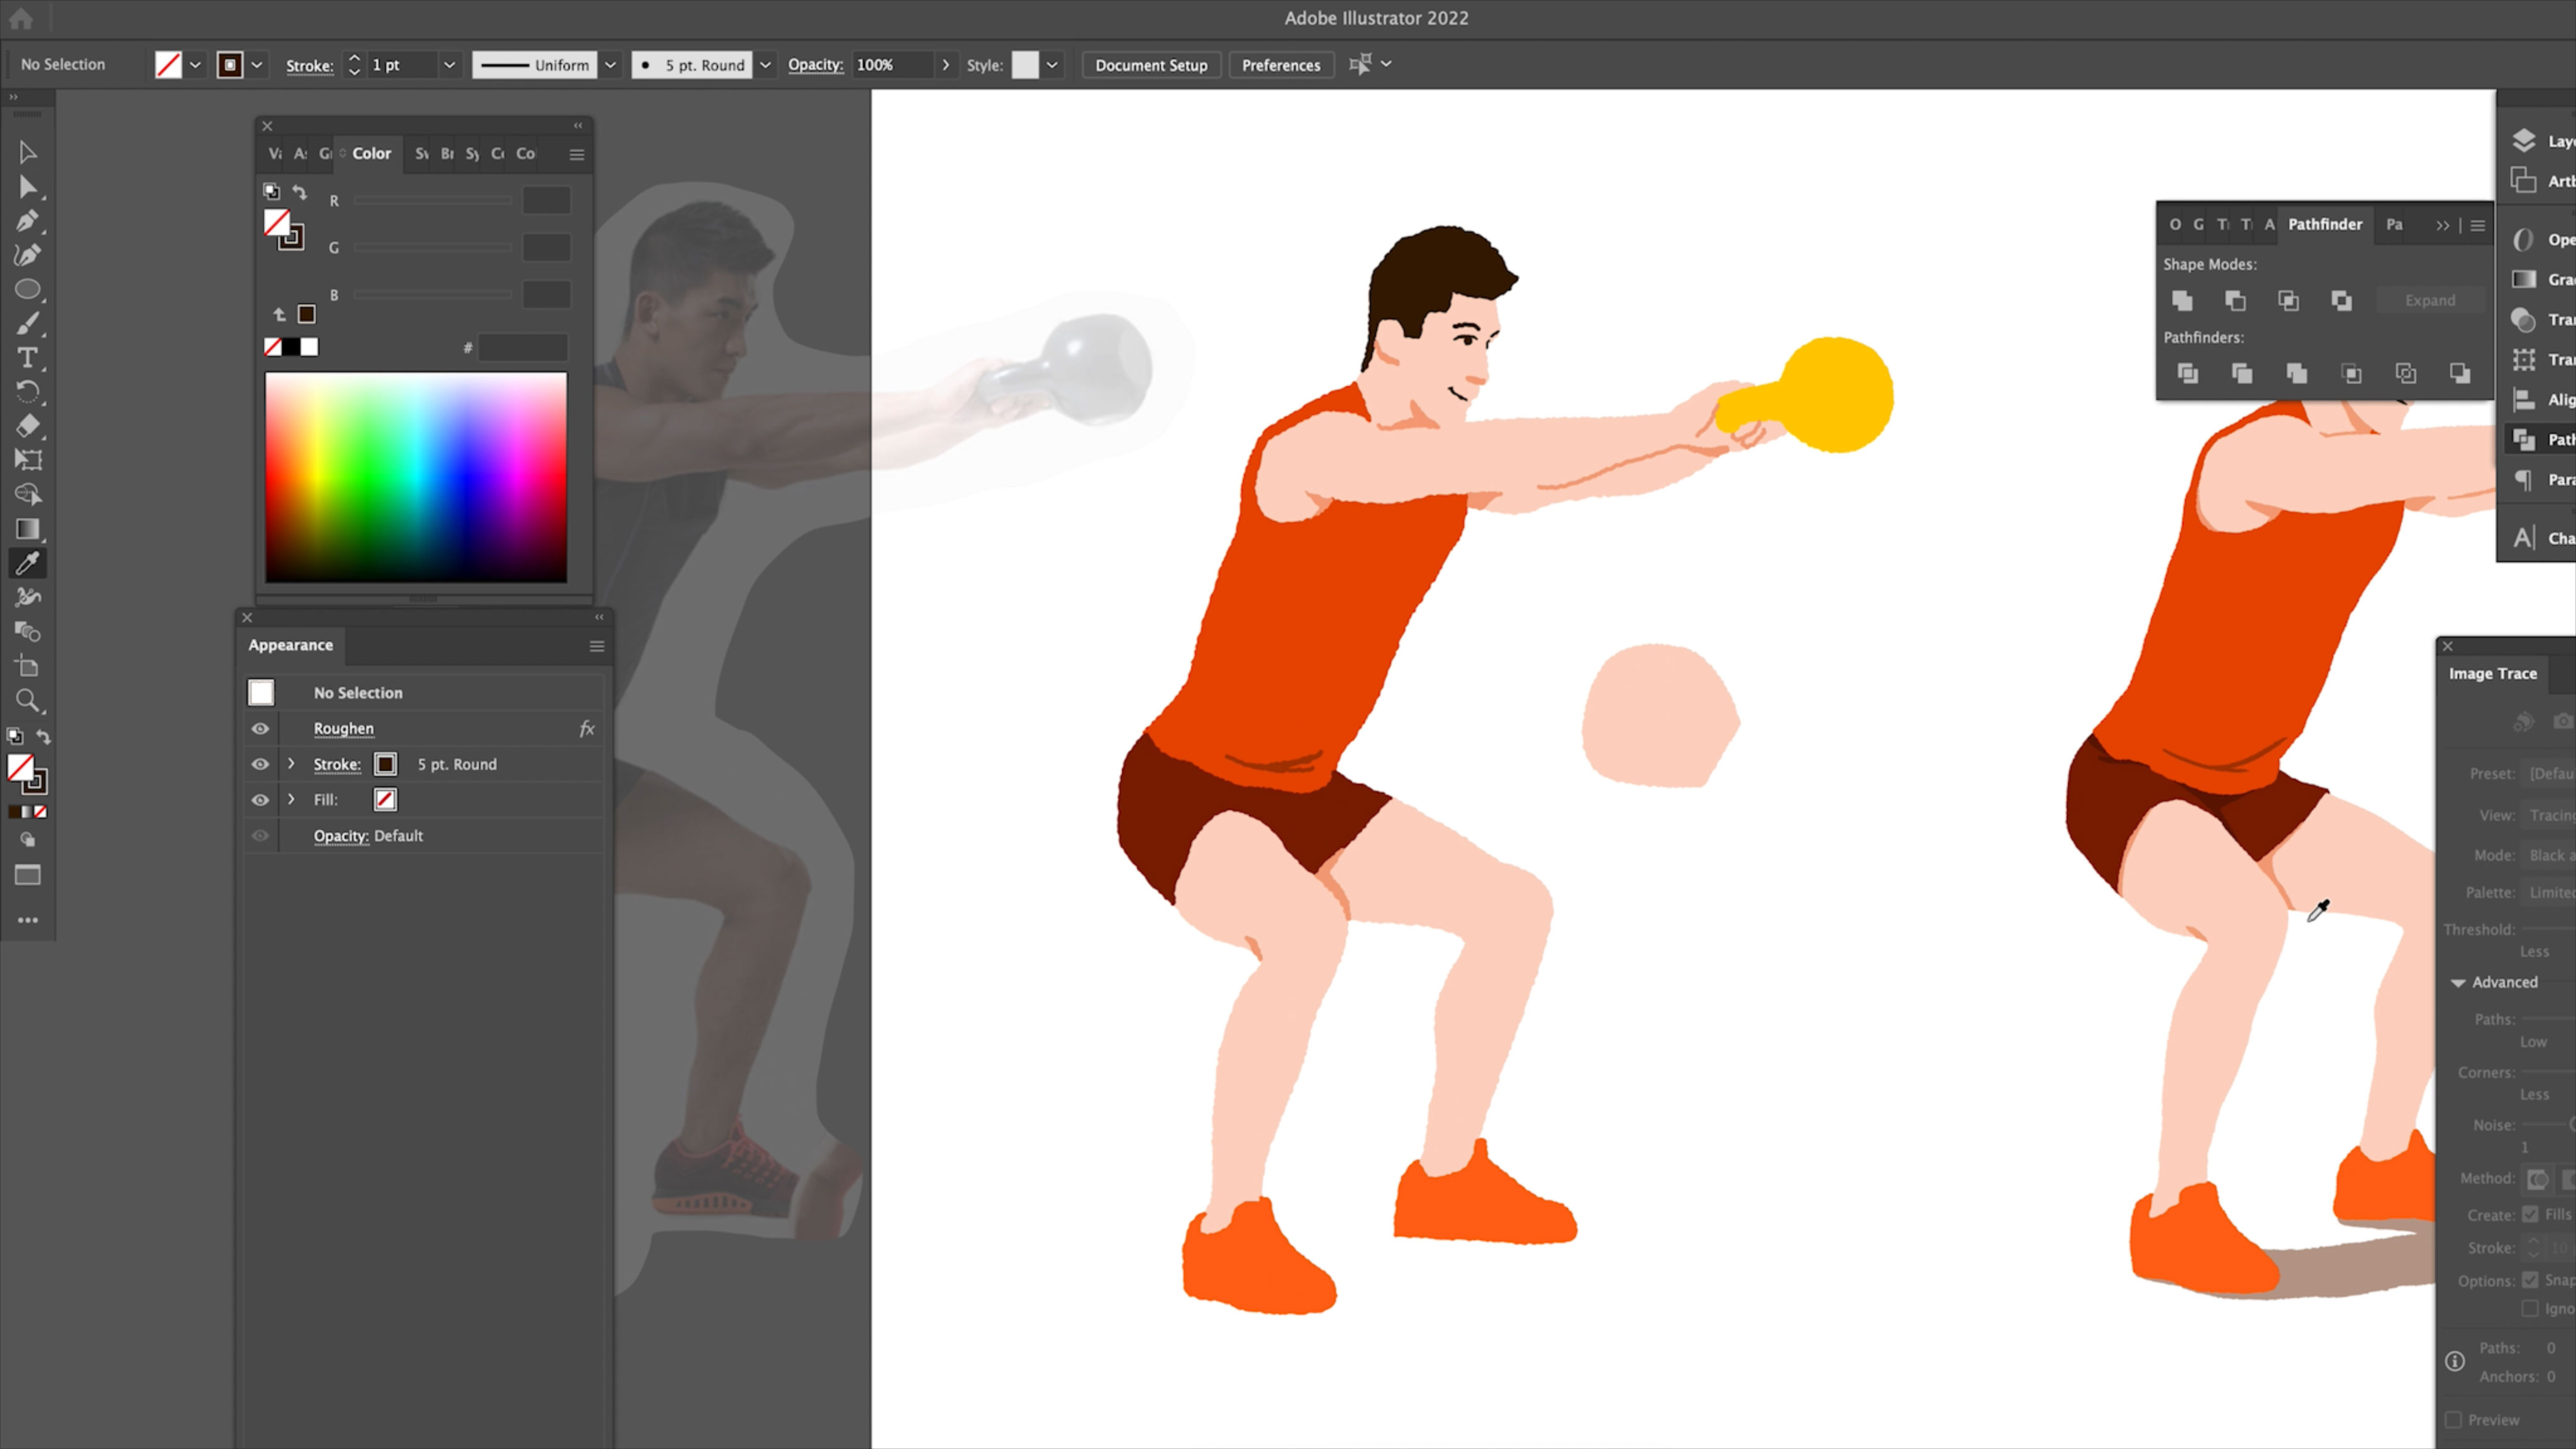Toggle visibility of Fill attribute
The image size is (2576, 1449).
(260, 800)
